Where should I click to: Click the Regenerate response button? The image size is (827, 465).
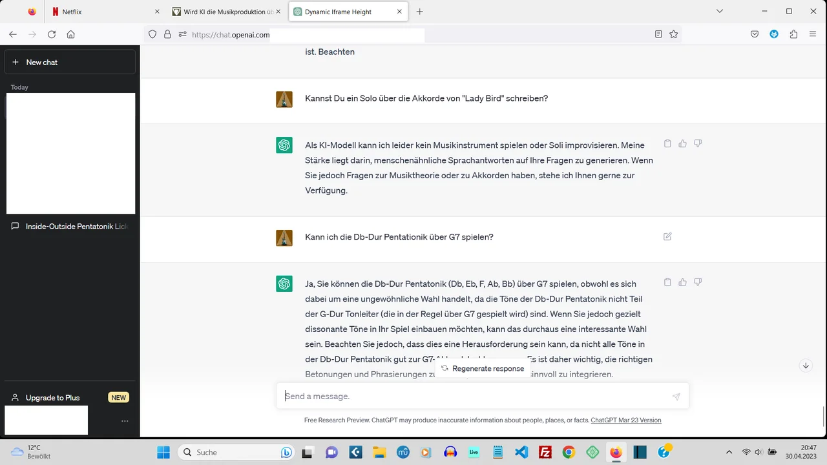[483, 368]
